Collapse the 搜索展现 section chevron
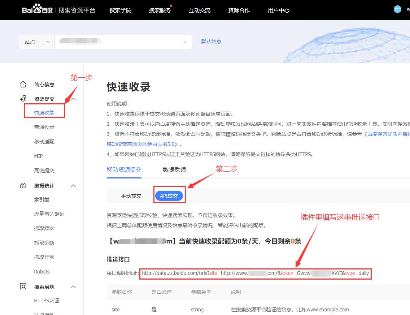Screen dimensions: 410x315 (x=74, y=287)
